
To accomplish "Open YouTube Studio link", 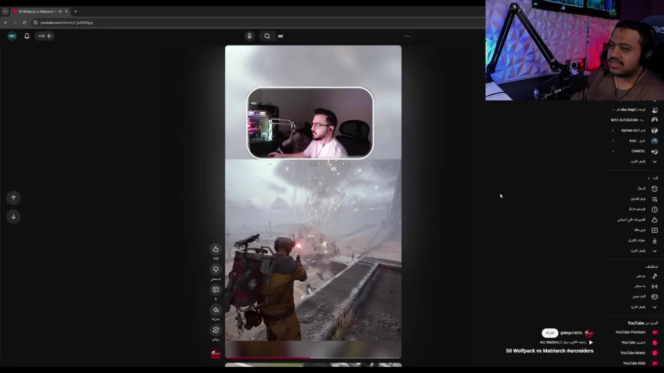I will click(635, 342).
